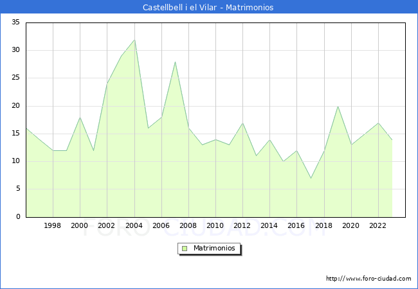Viewport: 418px width, 289px height.
Task: Click the x-axis label 2002
Action: click(x=106, y=225)
